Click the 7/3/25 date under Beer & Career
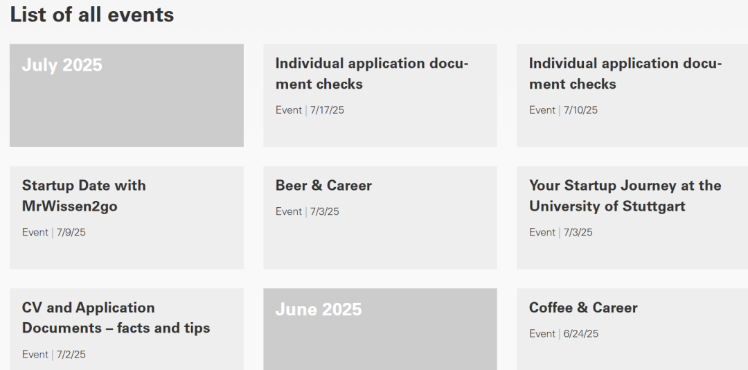This screenshot has width=748, height=370. (325, 211)
